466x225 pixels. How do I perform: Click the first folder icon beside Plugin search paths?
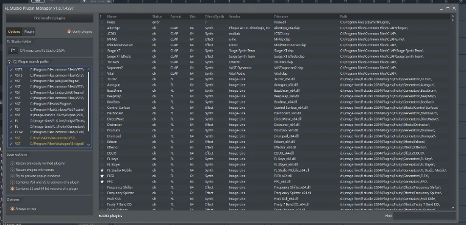(9, 61)
